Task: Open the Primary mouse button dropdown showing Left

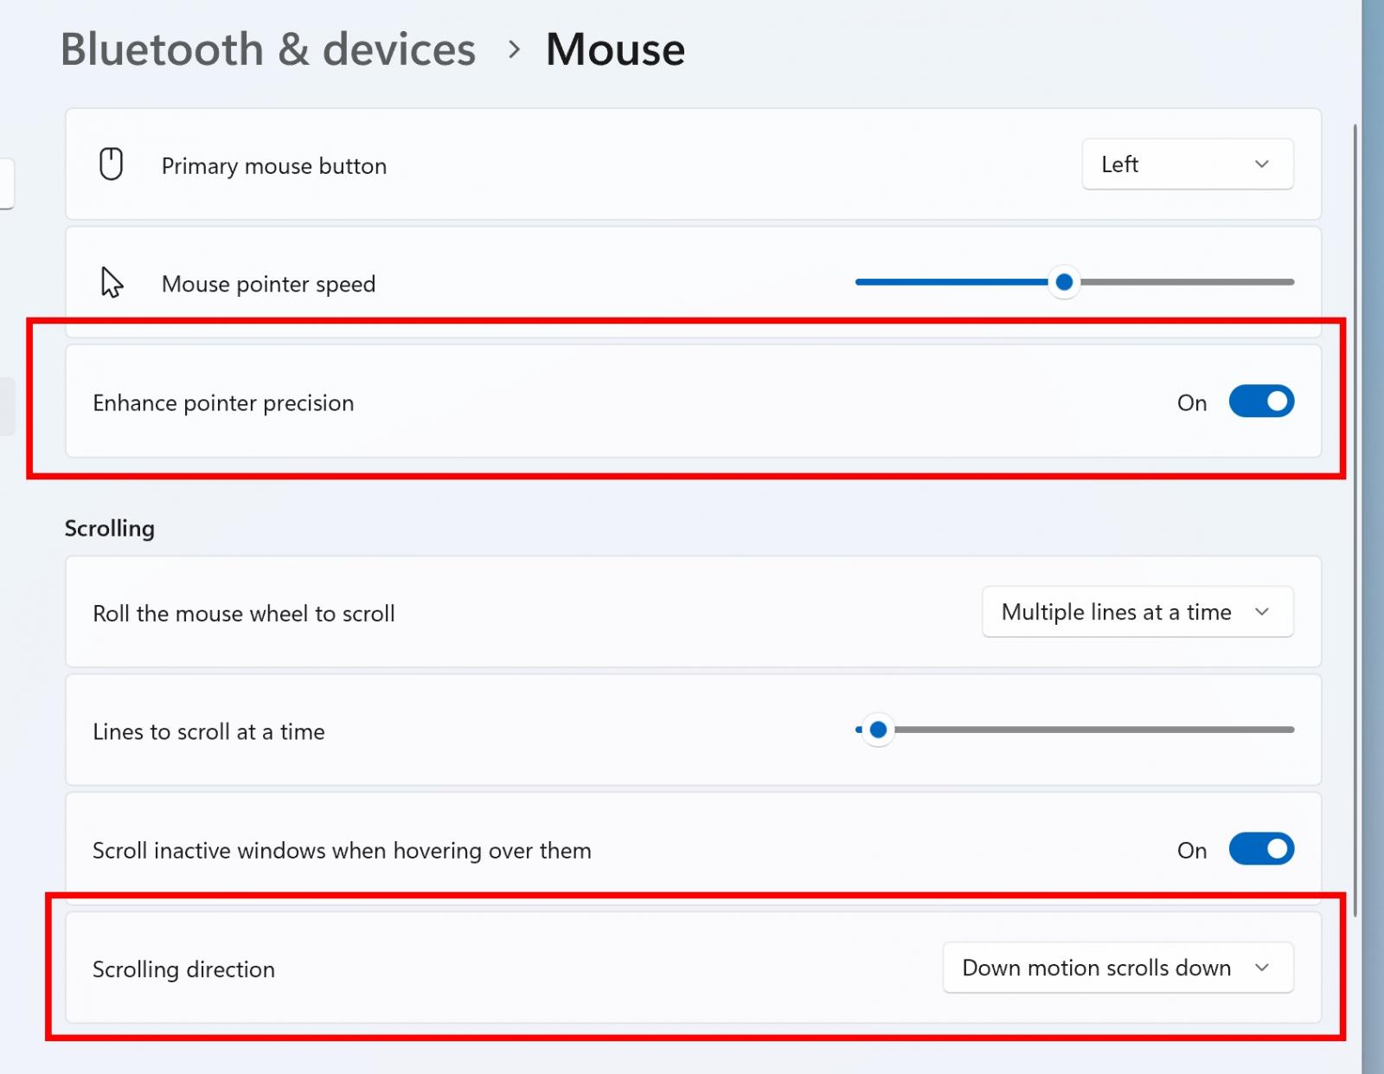Action: click(1187, 164)
